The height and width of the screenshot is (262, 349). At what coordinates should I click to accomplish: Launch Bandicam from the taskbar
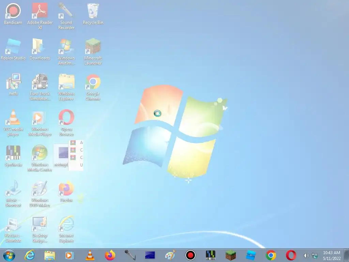191,255
